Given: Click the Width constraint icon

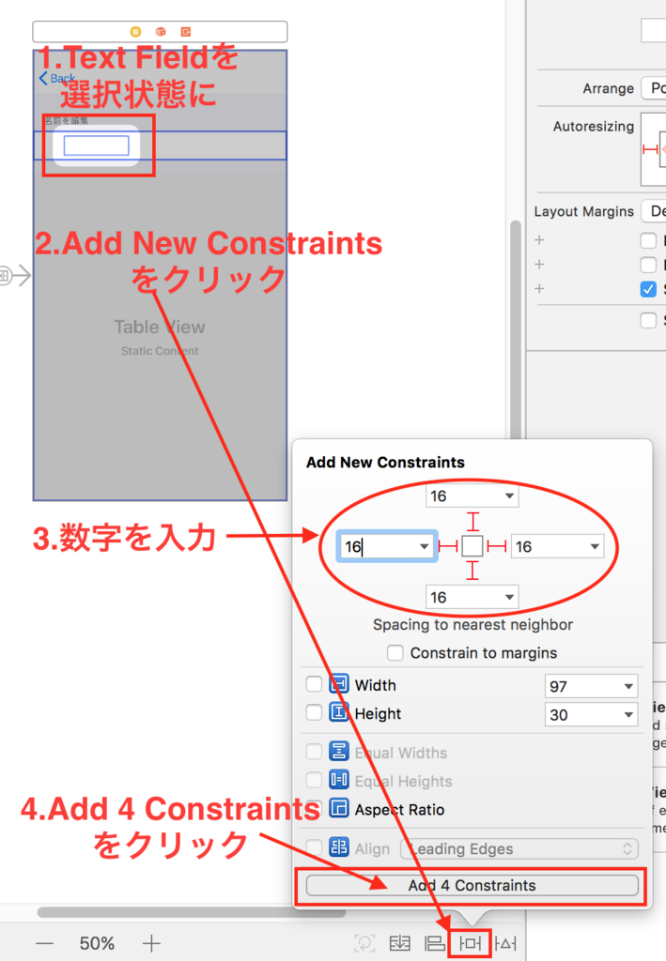Looking at the screenshot, I should point(338,683).
